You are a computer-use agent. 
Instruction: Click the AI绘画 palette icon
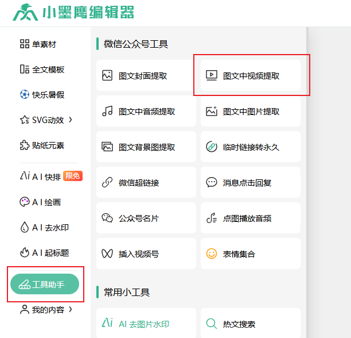[x=25, y=202]
